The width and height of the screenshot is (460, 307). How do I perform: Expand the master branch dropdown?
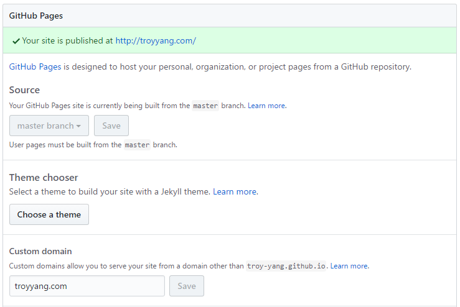[49, 126]
